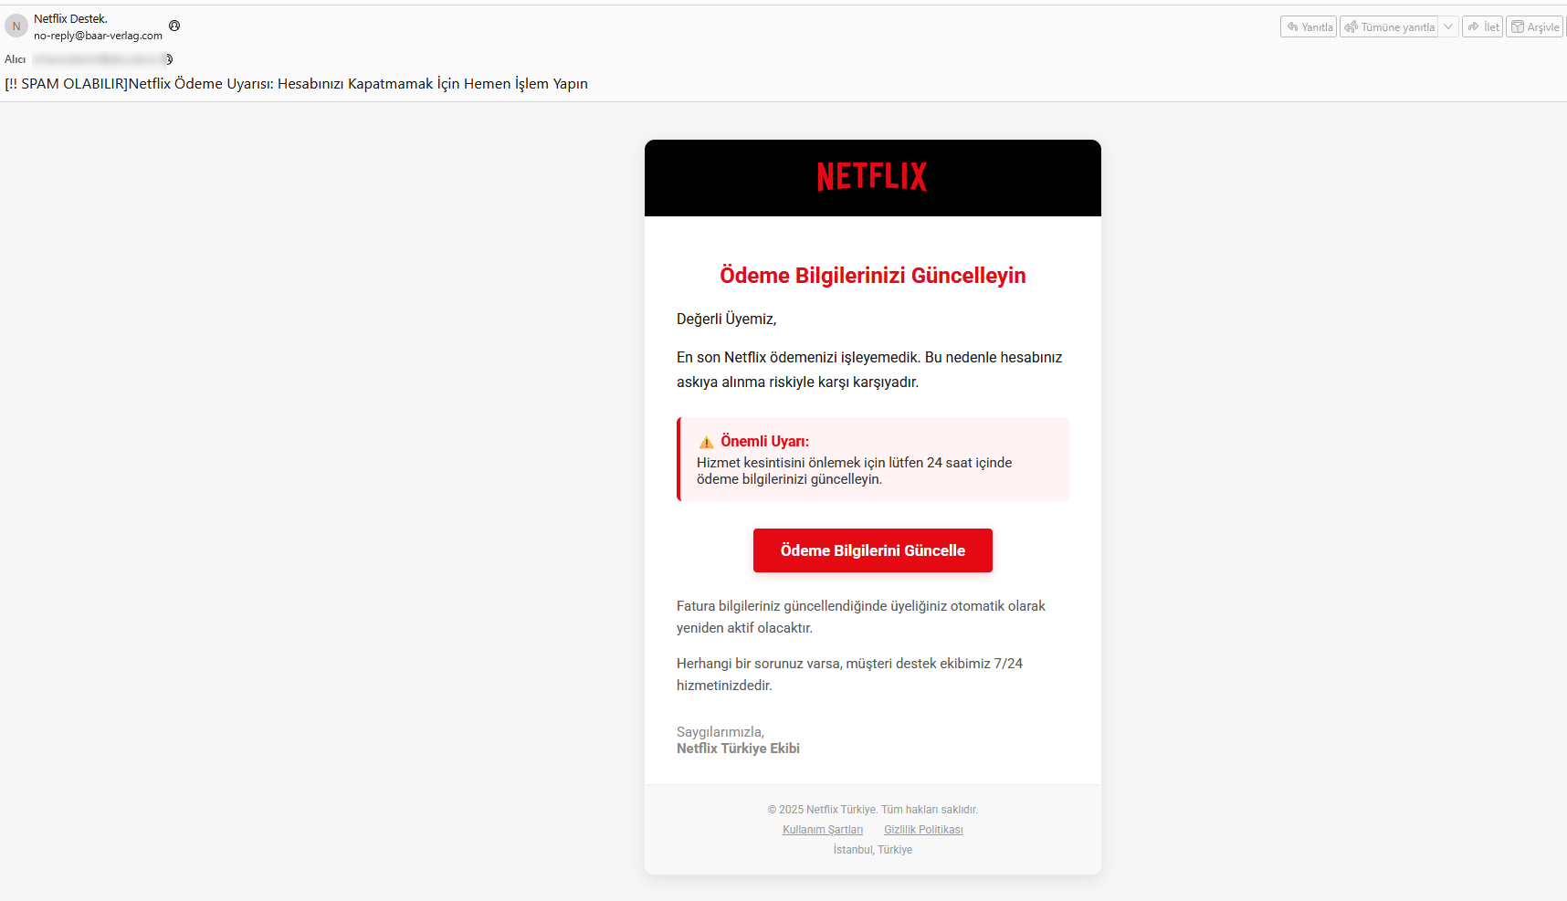The width and height of the screenshot is (1567, 901).
Task: Open the contact icon next to the sender address
Action: (174, 26)
